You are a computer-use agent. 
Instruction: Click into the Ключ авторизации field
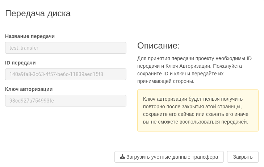[66, 101]
